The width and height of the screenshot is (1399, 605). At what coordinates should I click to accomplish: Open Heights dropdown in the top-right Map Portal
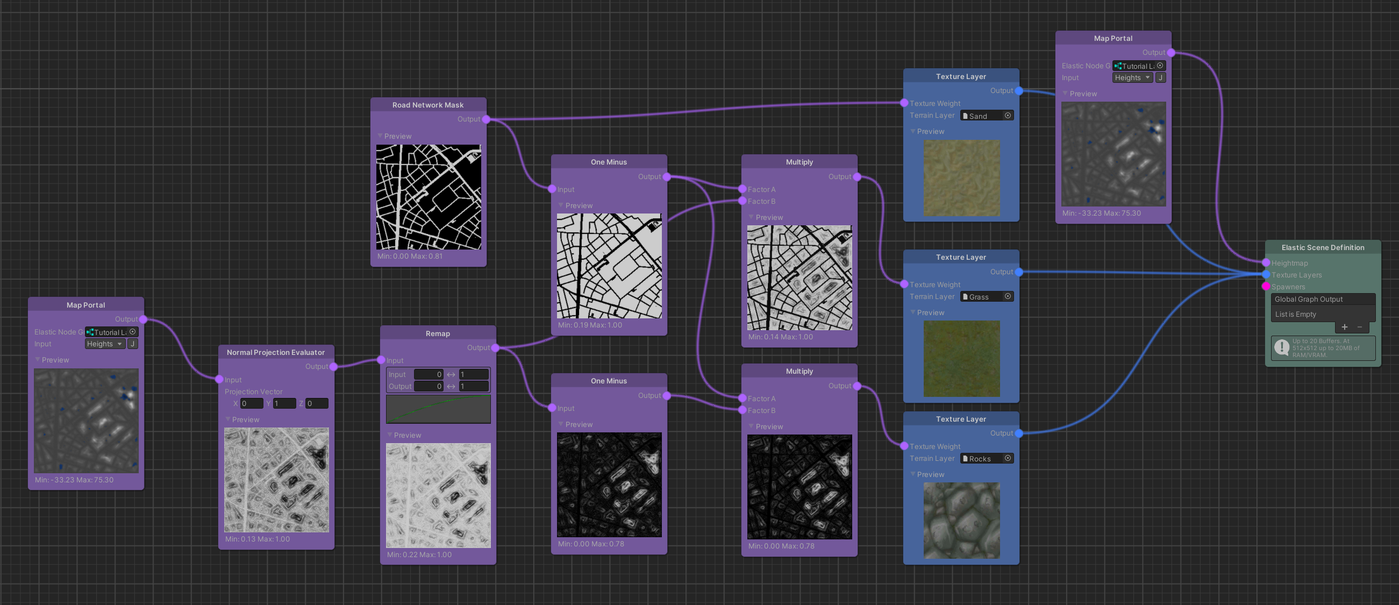click(x=1132, y=77)
